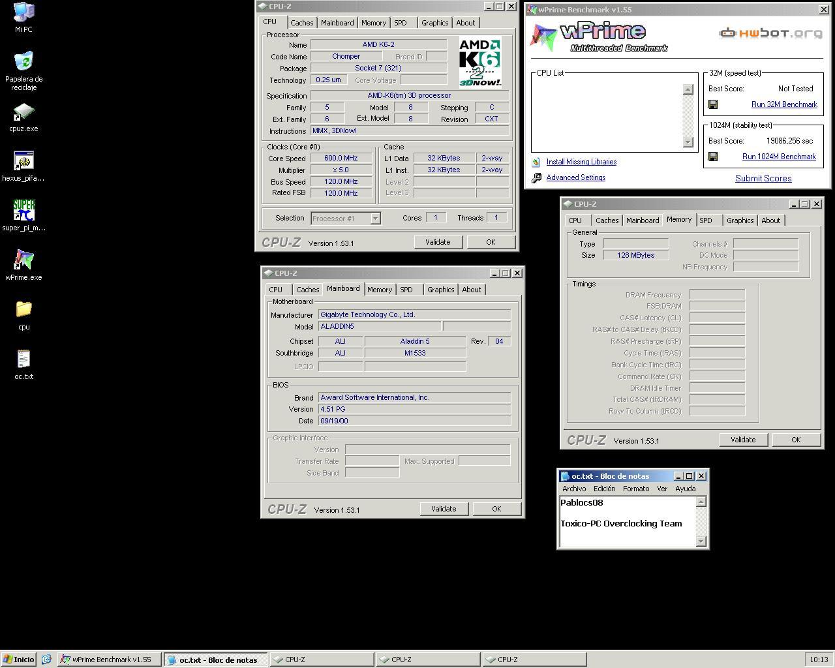Click the Manufacturer Gigabyte Technology field
The height and width of the screenshot is (668, 835).
point(414,314)
